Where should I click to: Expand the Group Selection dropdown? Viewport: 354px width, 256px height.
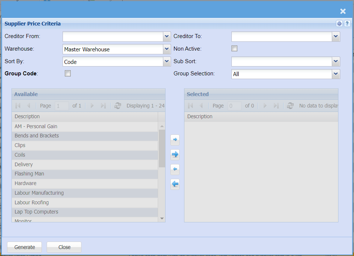point(335,74)
